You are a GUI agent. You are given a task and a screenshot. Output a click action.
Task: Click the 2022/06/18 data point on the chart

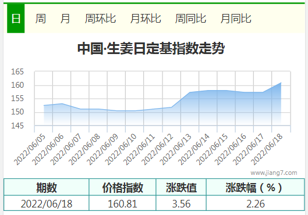pos(281,83)
